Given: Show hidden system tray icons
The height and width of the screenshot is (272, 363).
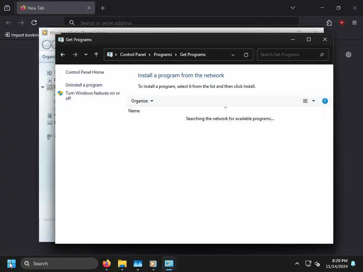Looking at the screenshot, I should (297, 263).
